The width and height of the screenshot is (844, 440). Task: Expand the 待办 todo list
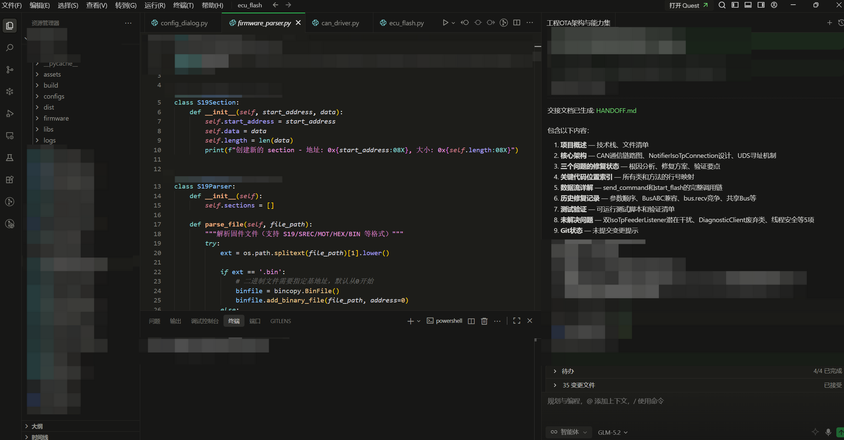pyautogui.click(x=695, y=371)
